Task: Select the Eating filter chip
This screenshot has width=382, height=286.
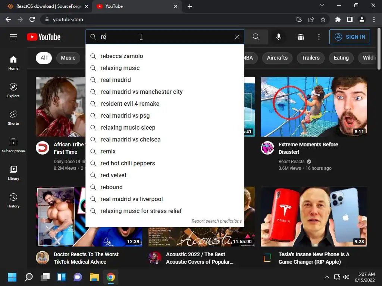Action: click(341, 58)
